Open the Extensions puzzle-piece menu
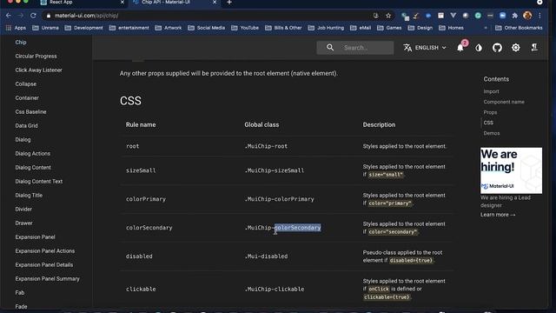The height and width of the screenshot is (313, 556). [x=514, y=16]
